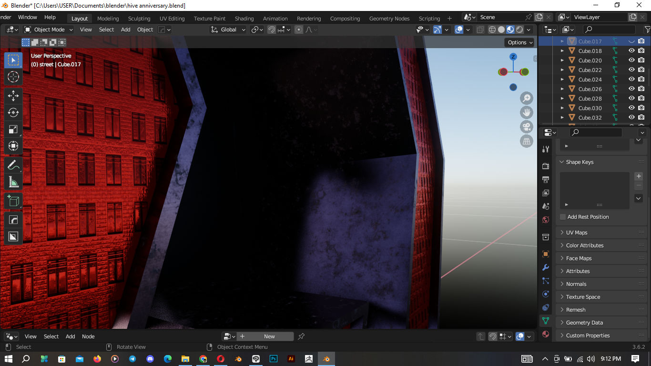The image size is (651, 366).
Task: Enable the Add Rest Position checkbox
Action: coord(563,217)
